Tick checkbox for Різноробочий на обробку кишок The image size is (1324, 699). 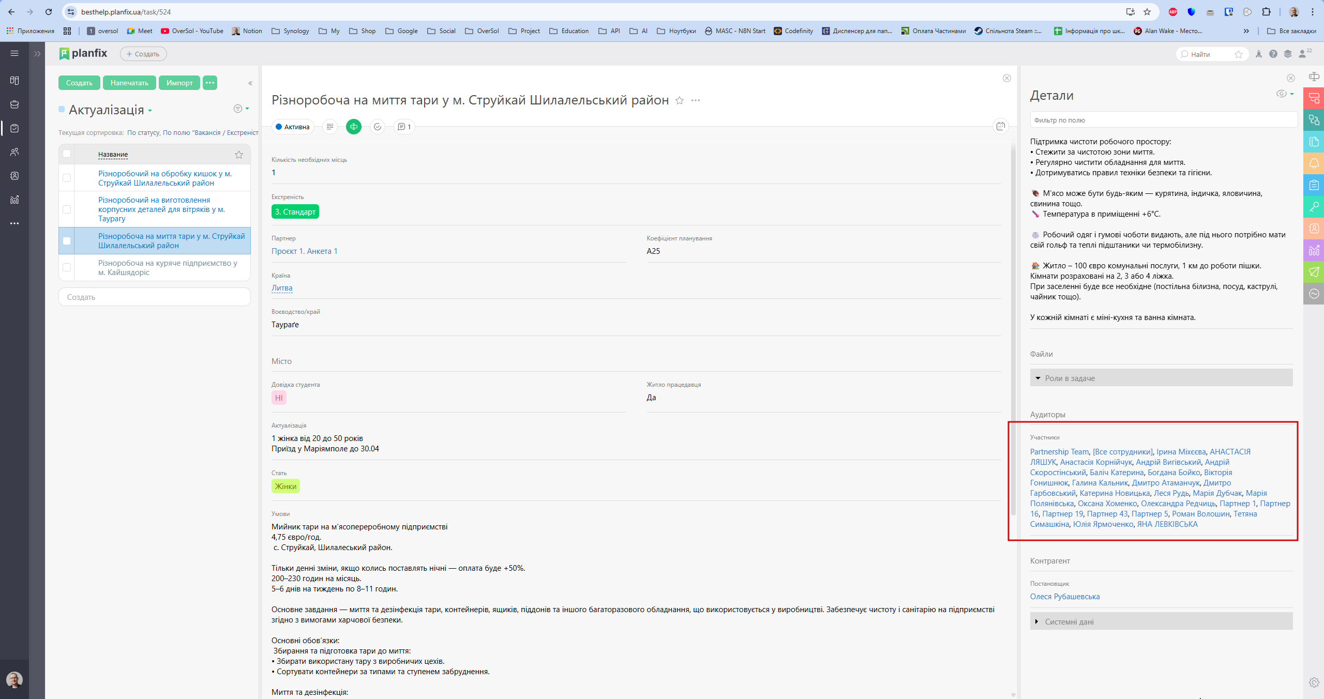click(67, 178)
